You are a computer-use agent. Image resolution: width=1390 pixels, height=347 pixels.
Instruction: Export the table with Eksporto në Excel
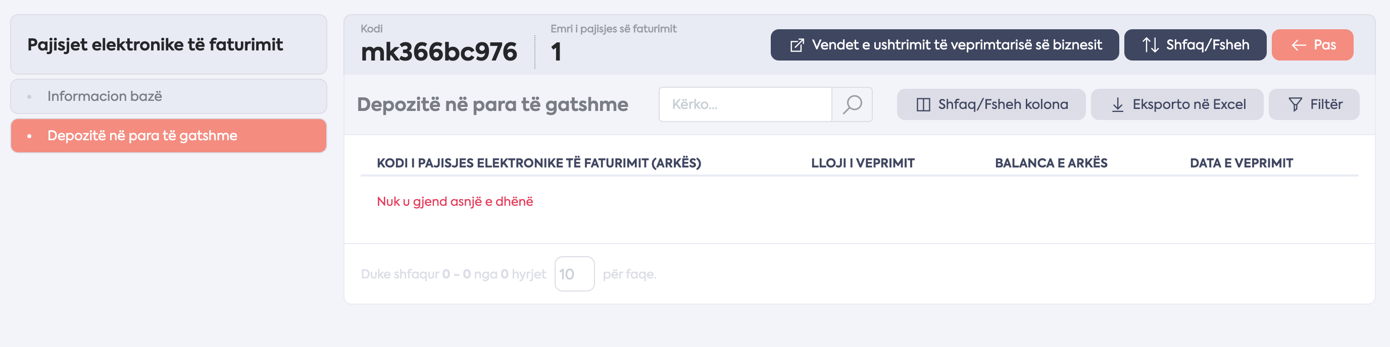click(x=1177, y=104)
